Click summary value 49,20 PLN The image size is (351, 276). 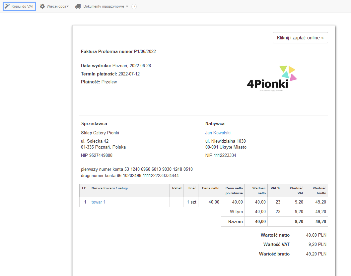(x=316, y=254)
